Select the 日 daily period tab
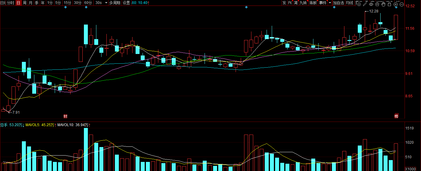The image size is (421, 171). tap(18, 3)
